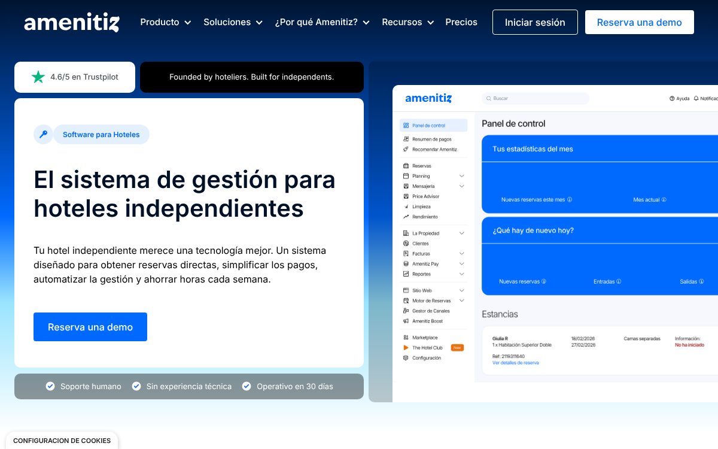Click the Iniciar sesión button
Image resolution: width=718 pixels, height=449 pixels.
[x=535, y=22]
